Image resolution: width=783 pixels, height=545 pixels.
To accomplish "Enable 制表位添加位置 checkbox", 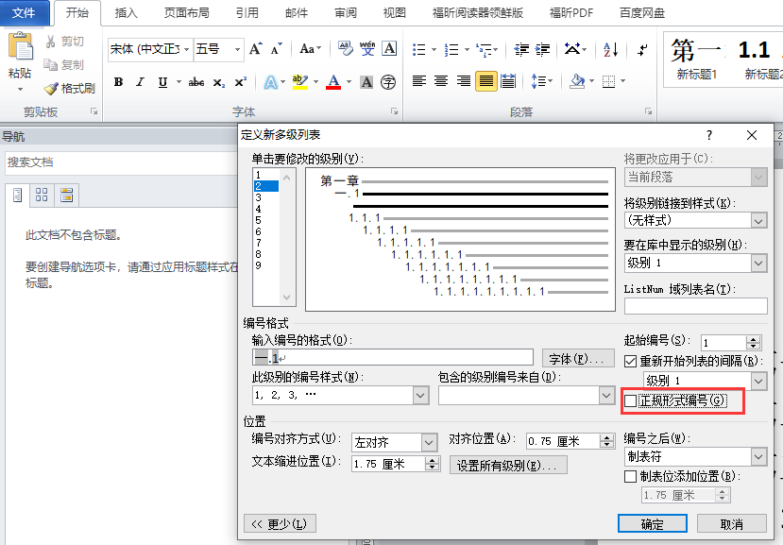I will (630, 477).
